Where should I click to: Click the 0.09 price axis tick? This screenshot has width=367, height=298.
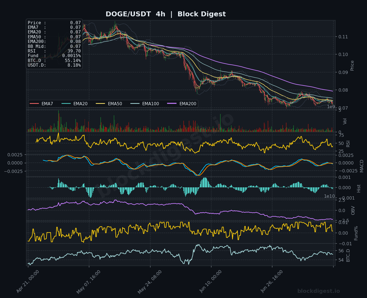343,72
